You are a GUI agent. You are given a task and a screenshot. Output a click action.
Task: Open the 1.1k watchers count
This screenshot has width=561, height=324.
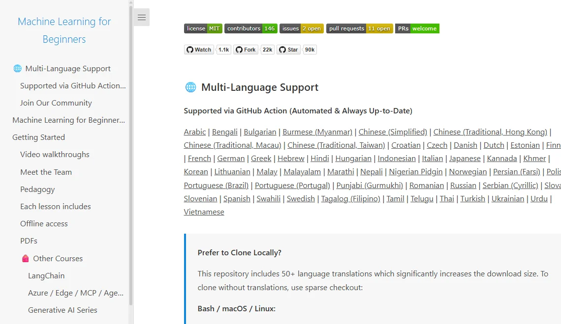click(223, 50)
